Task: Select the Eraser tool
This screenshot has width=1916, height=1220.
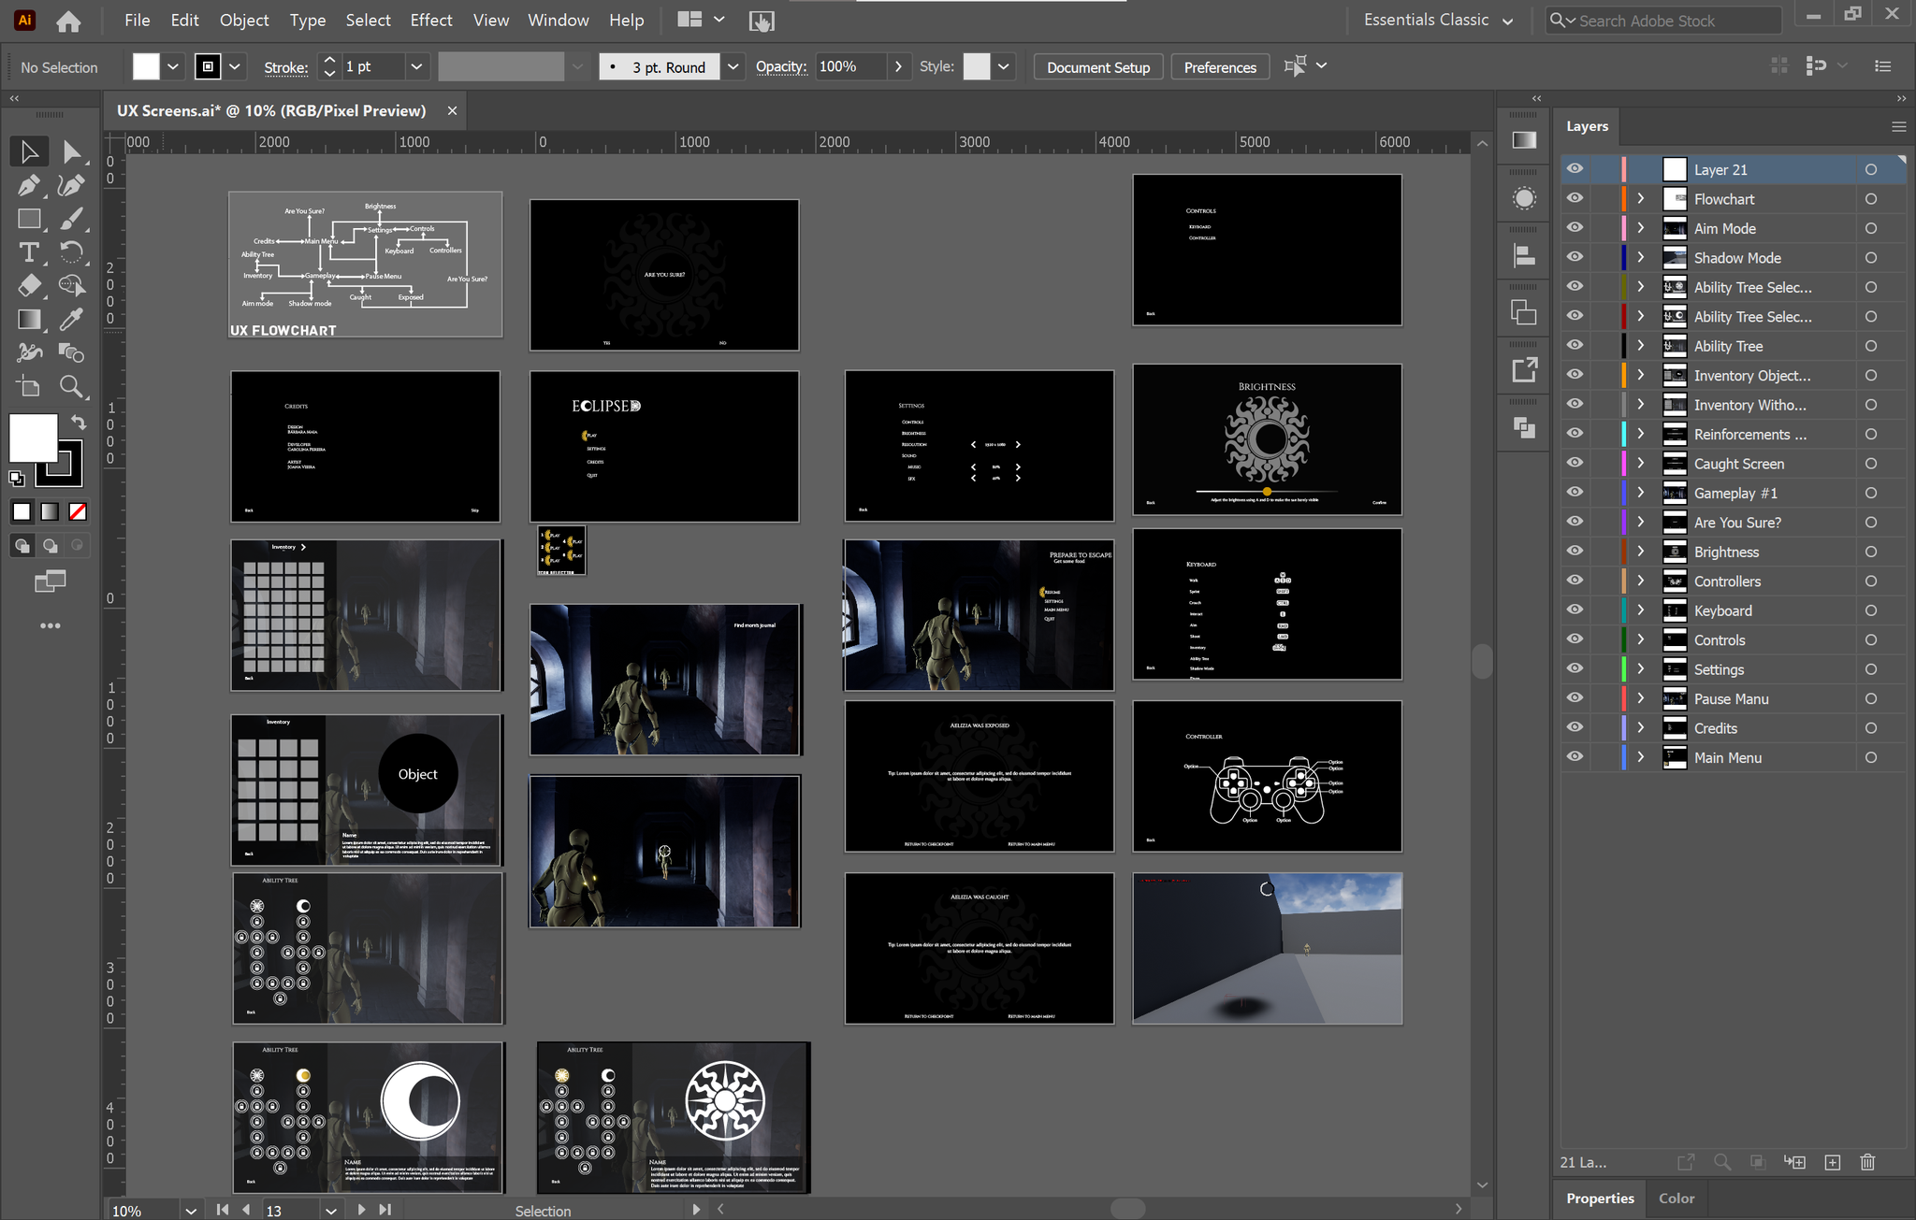Action: [x=29, y=286]
